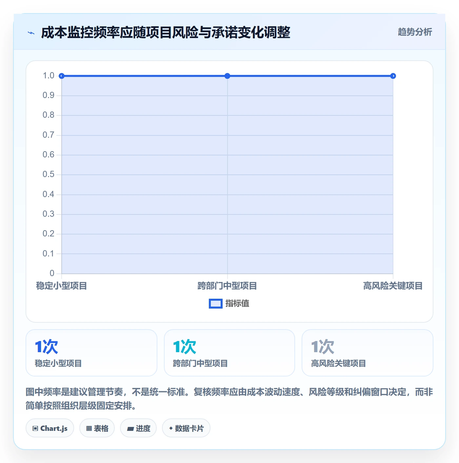Click the Chart.js tag
Screen dimensions: 459x463
coord(50,428)
